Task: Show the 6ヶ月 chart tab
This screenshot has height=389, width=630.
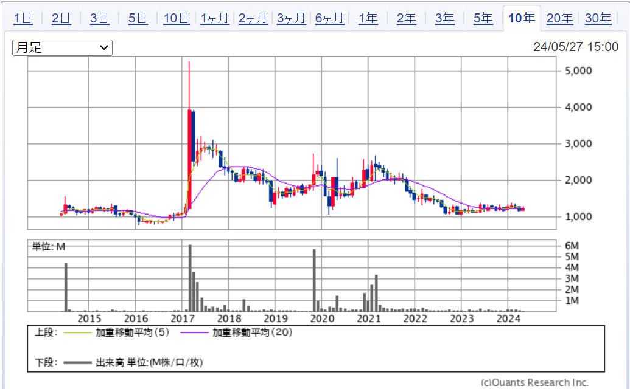Action: [330, 18]
